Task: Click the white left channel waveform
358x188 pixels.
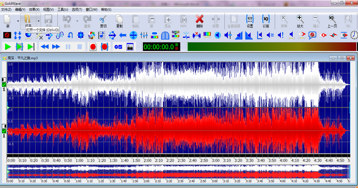Action: 178,85
